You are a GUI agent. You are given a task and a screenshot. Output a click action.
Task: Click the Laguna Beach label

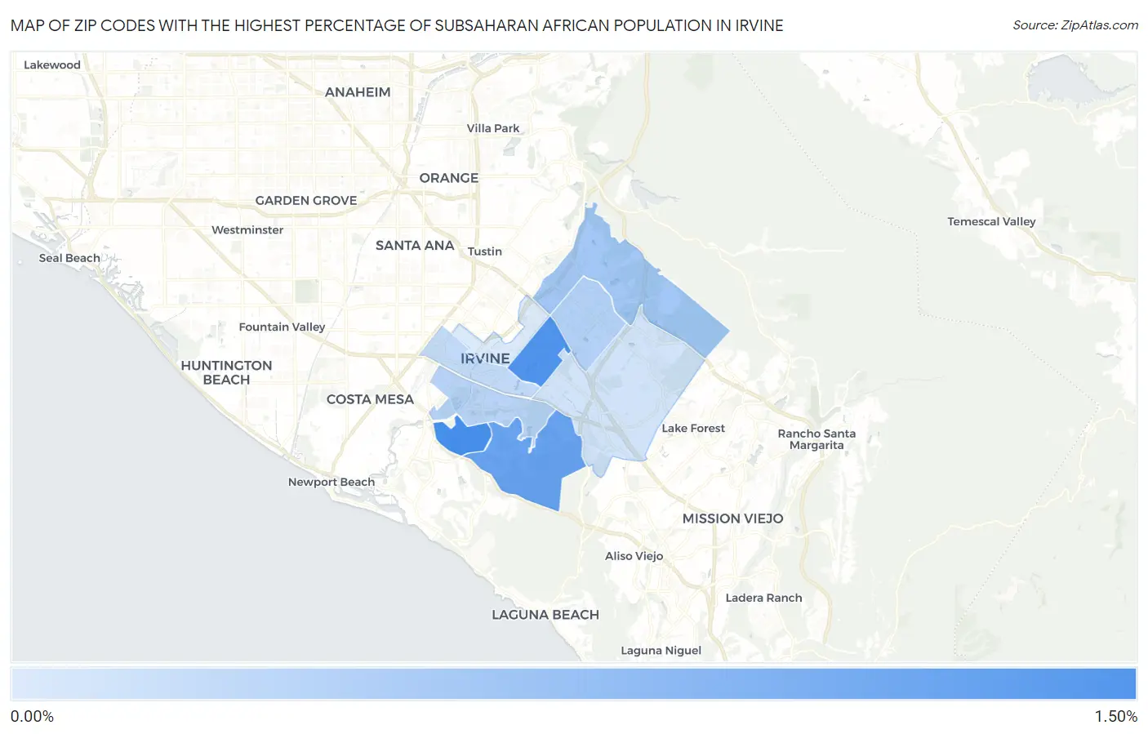tap(545, 615)
